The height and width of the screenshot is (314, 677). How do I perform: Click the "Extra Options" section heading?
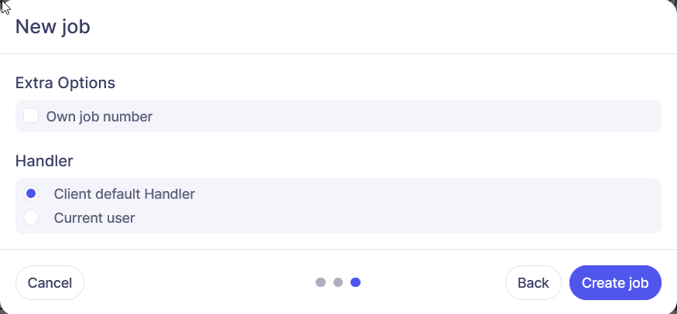(x=65, y=82)
